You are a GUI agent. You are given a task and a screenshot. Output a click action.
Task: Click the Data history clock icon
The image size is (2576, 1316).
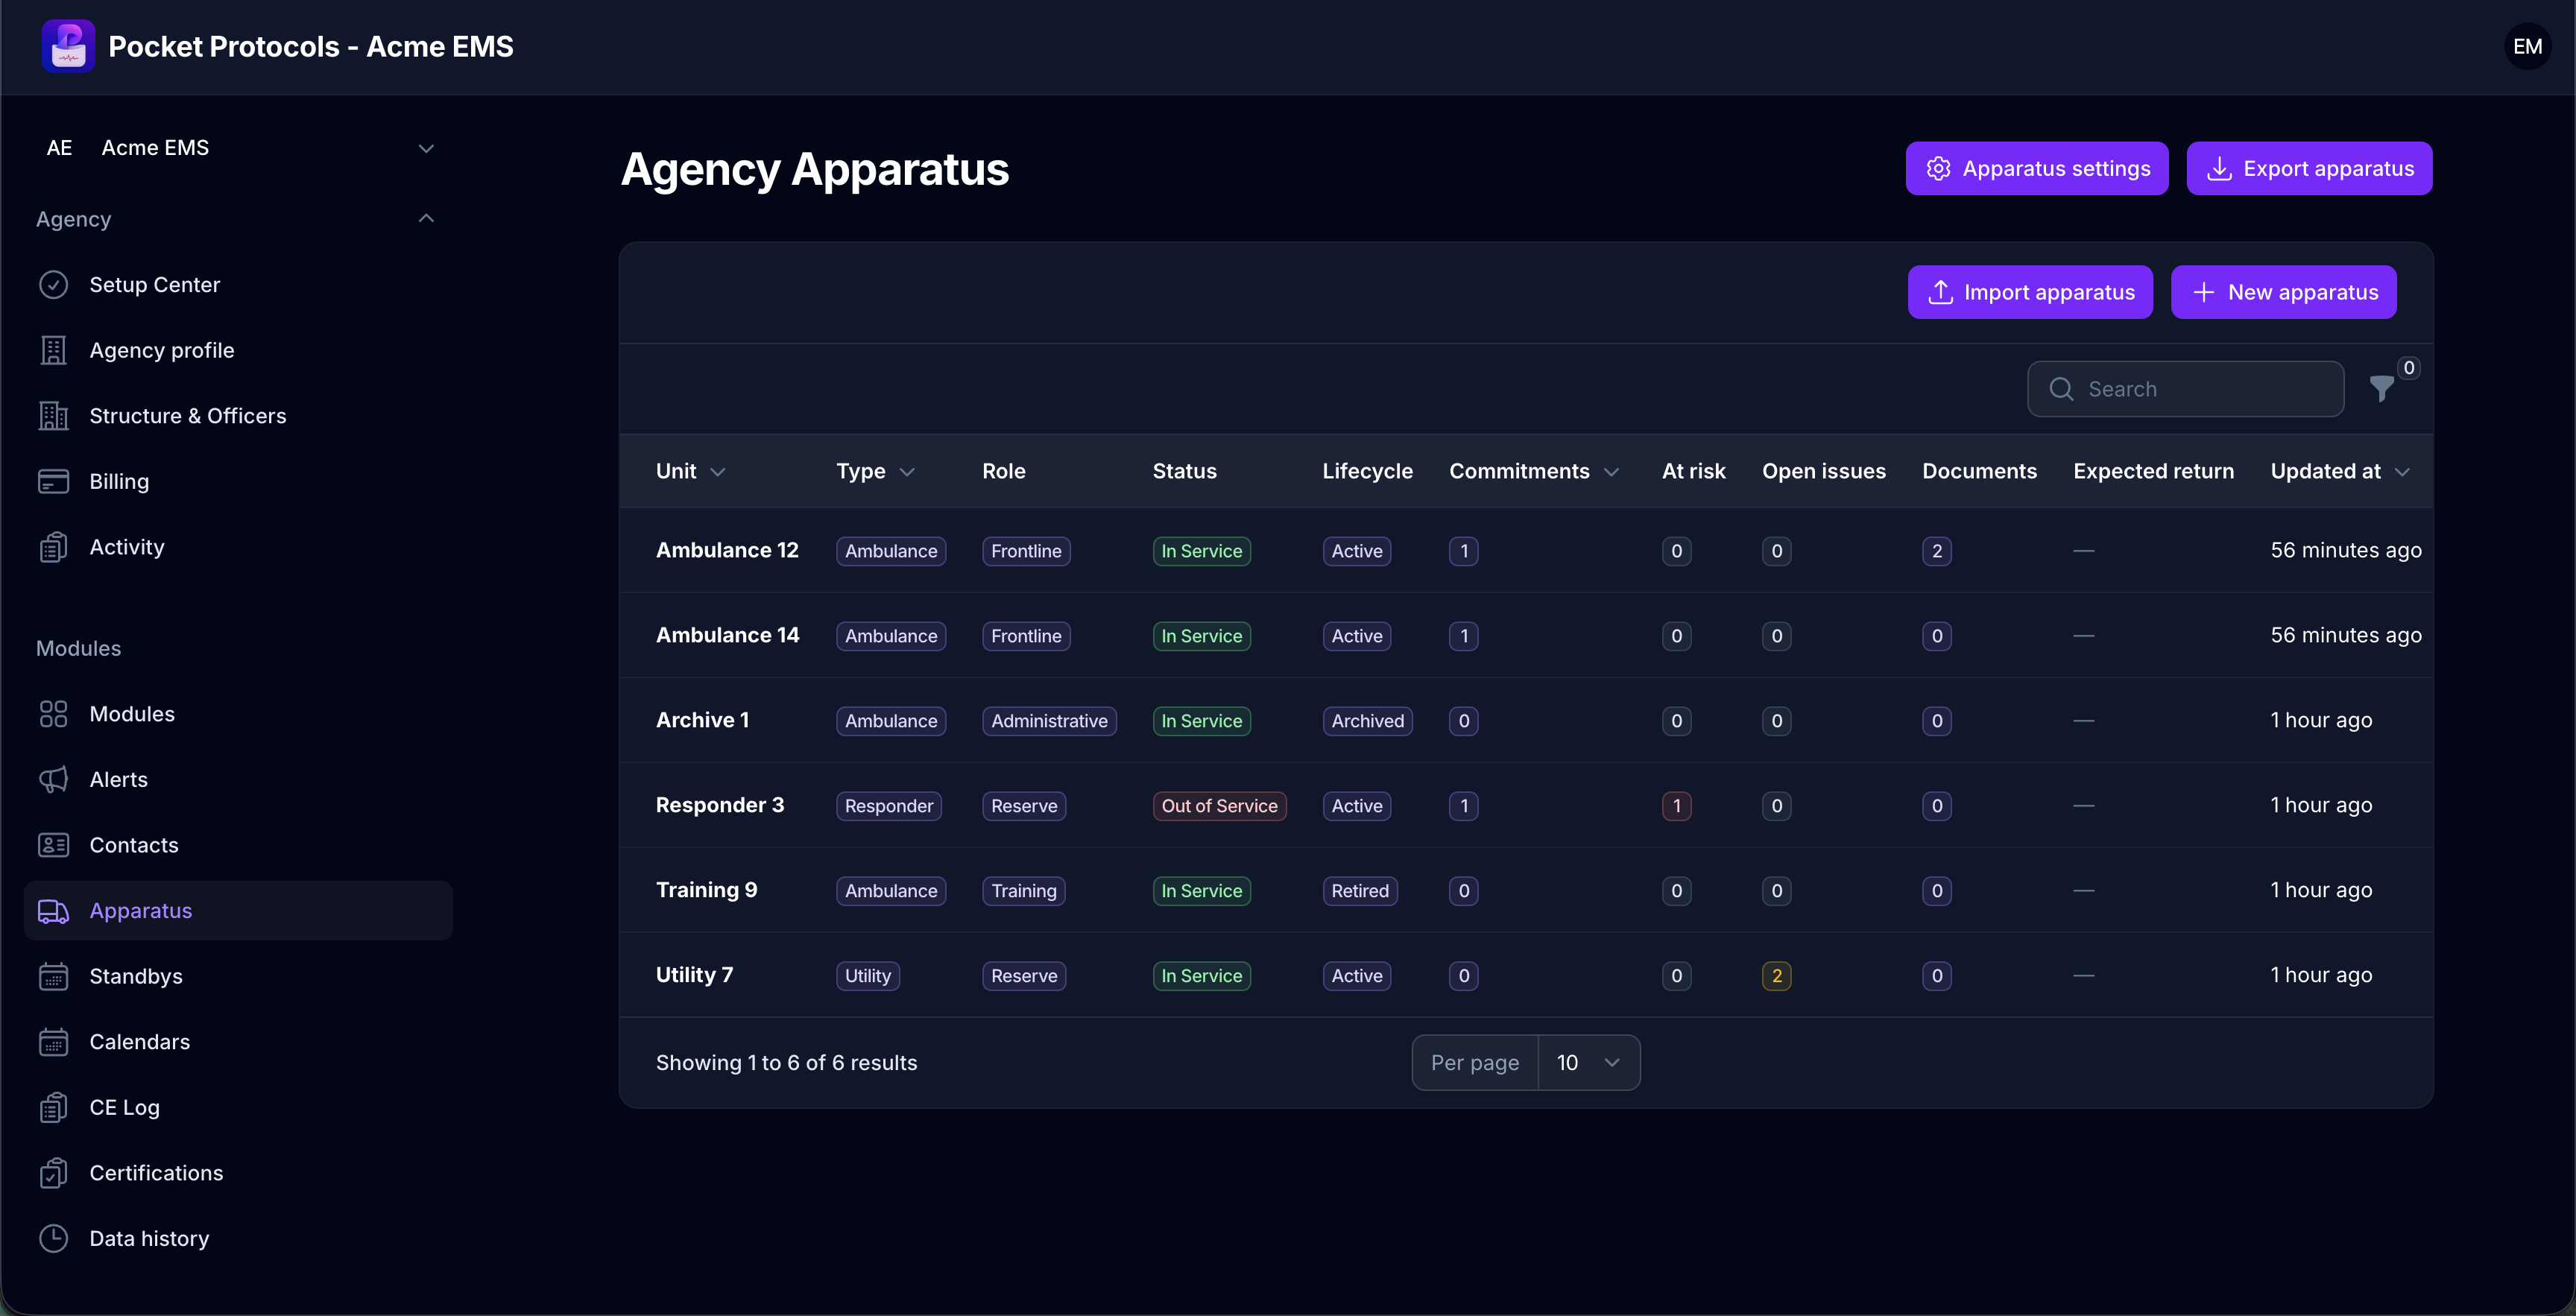point(53,1238)
